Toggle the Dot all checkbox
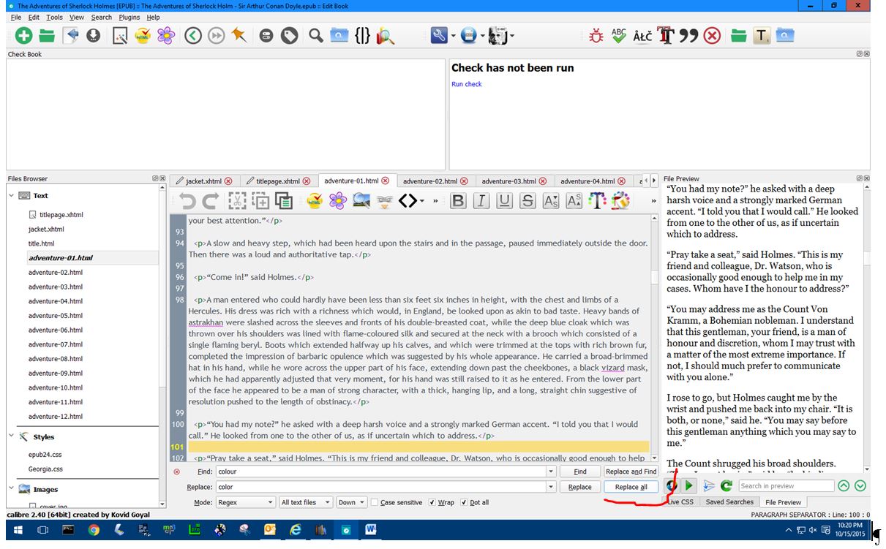 pos(465,502)
